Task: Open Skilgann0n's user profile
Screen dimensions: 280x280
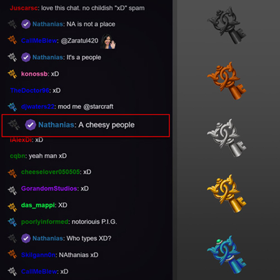Action: [38, 255]
